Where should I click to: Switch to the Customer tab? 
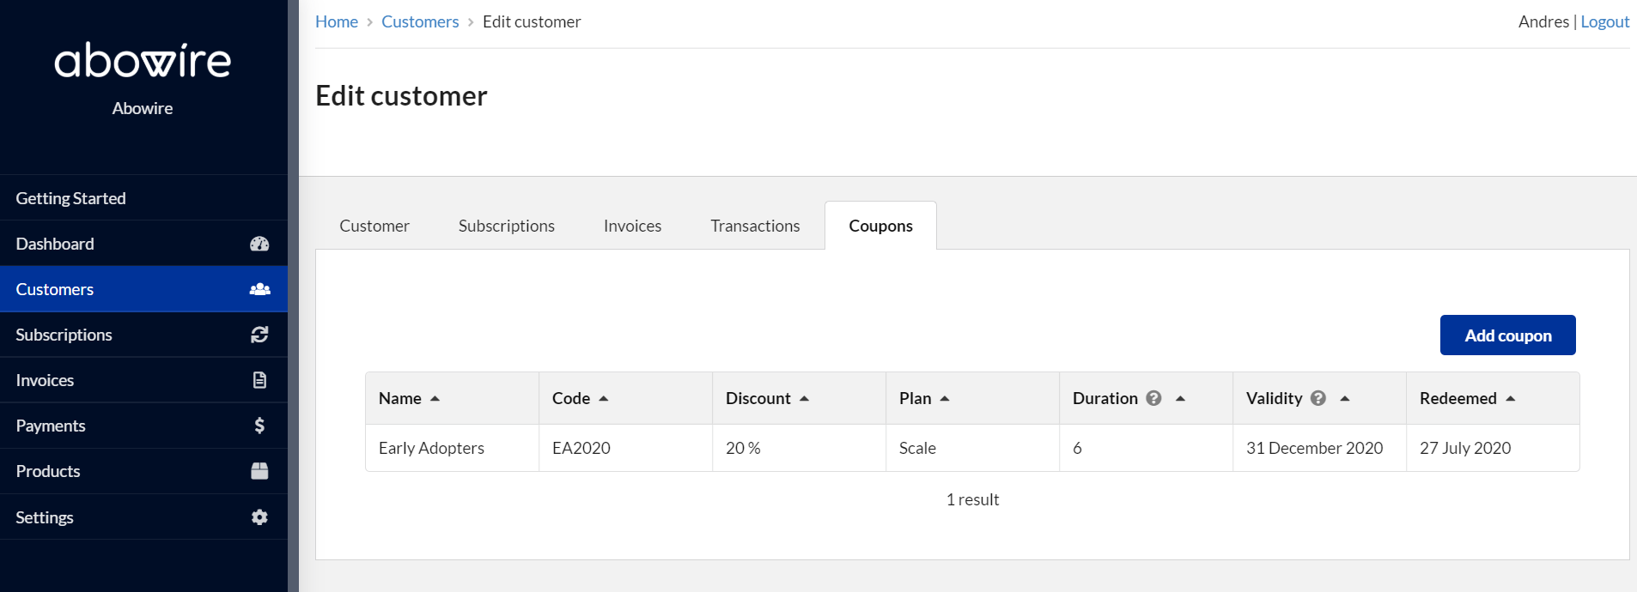(x=374, y=226)
